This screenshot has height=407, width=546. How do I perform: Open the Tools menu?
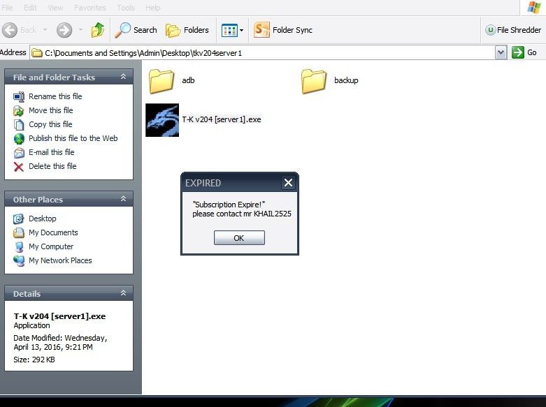click(126, 8)
